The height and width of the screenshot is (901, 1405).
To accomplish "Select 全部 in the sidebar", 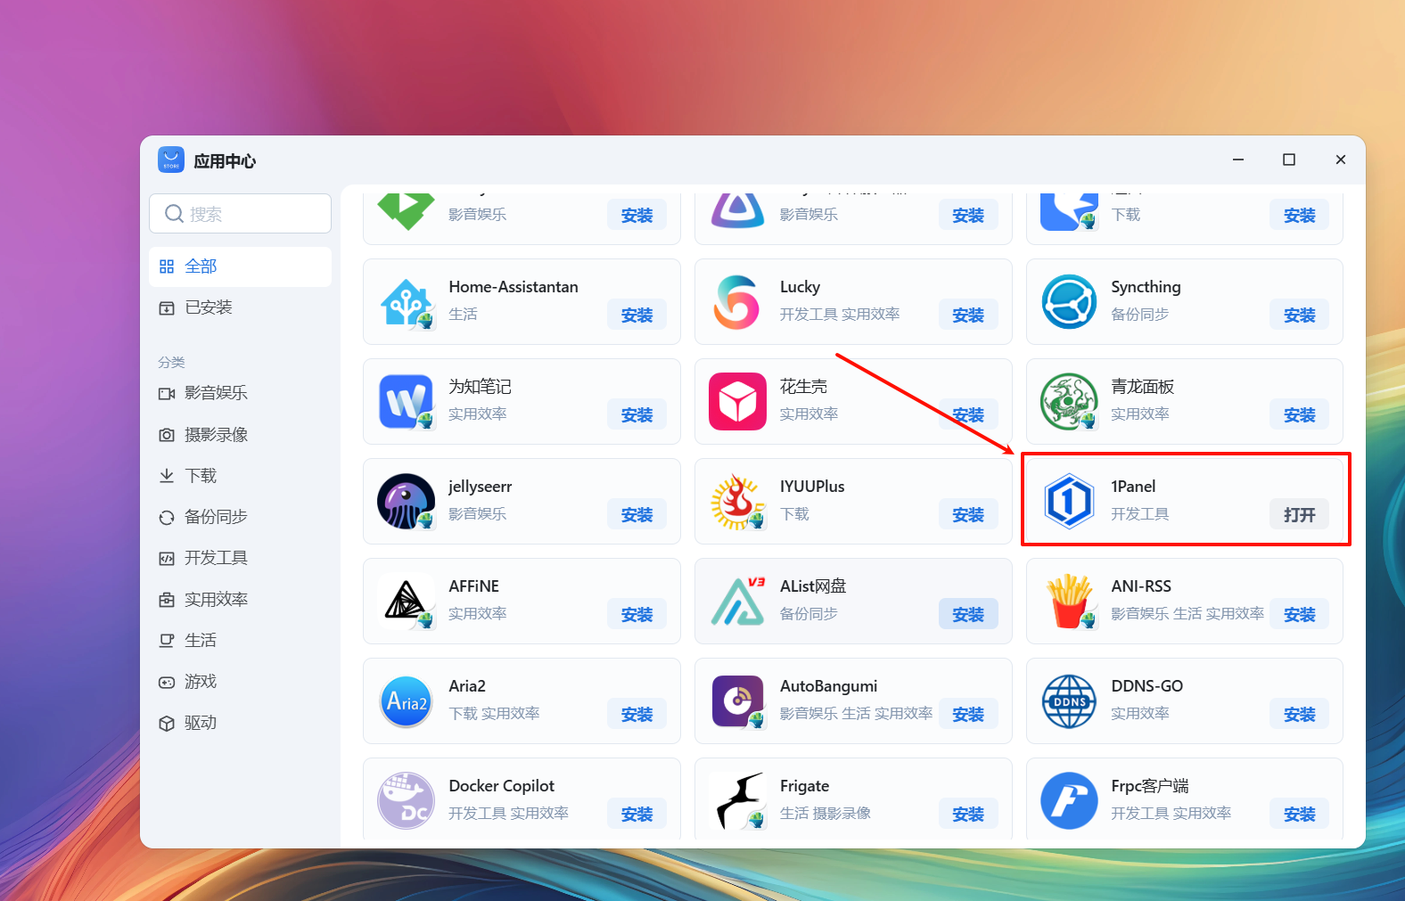I will [240, 266].
